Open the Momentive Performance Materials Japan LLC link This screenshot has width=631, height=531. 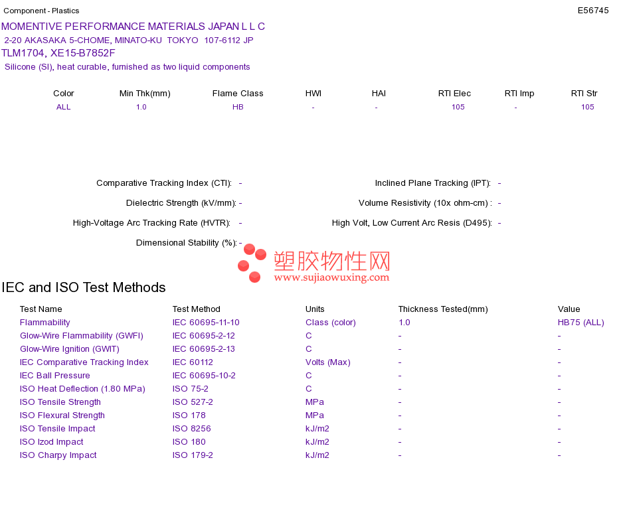pos(133,27)
